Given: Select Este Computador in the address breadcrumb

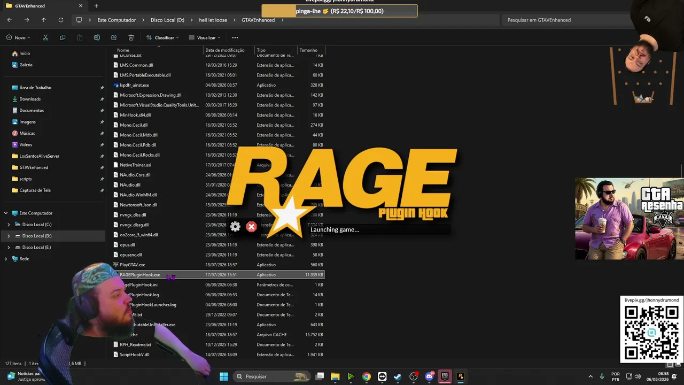Looking at the screenshot, I should click(116, 20).
